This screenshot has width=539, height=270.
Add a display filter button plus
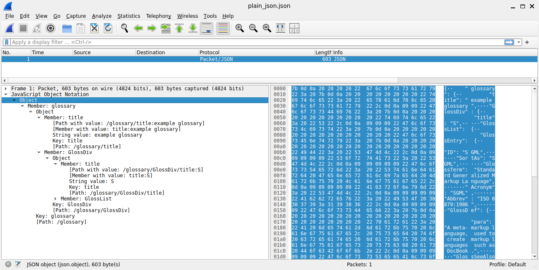(x=527, y=42)
